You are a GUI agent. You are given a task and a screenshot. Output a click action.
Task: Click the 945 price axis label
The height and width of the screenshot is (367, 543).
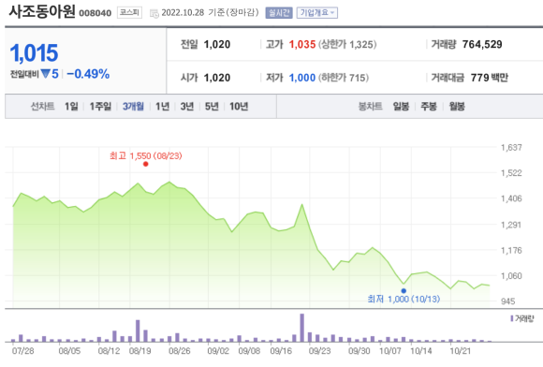(507, 301)
